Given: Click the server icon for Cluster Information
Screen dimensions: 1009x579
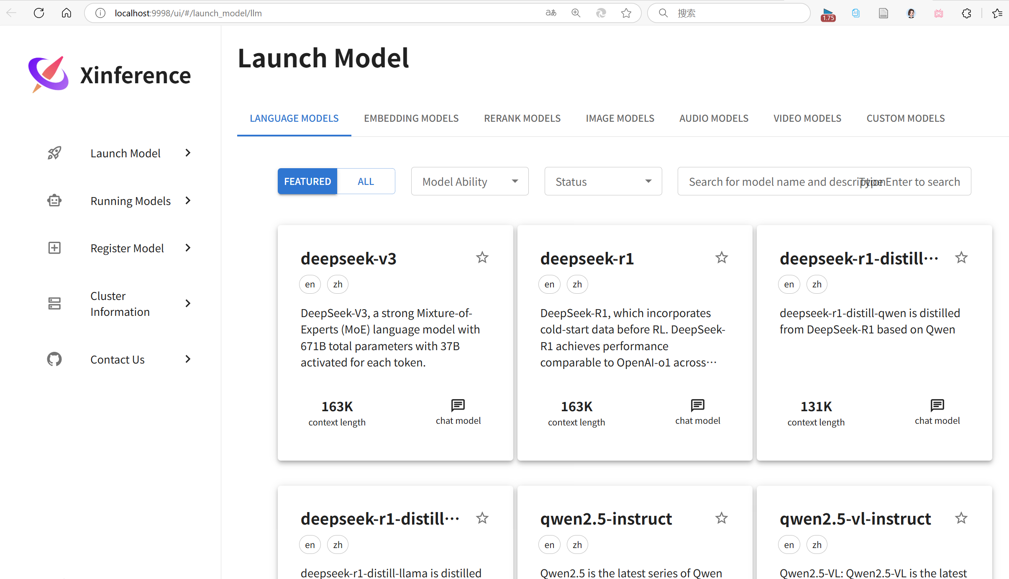Looking at the screenshot, I should coord(54,303).
